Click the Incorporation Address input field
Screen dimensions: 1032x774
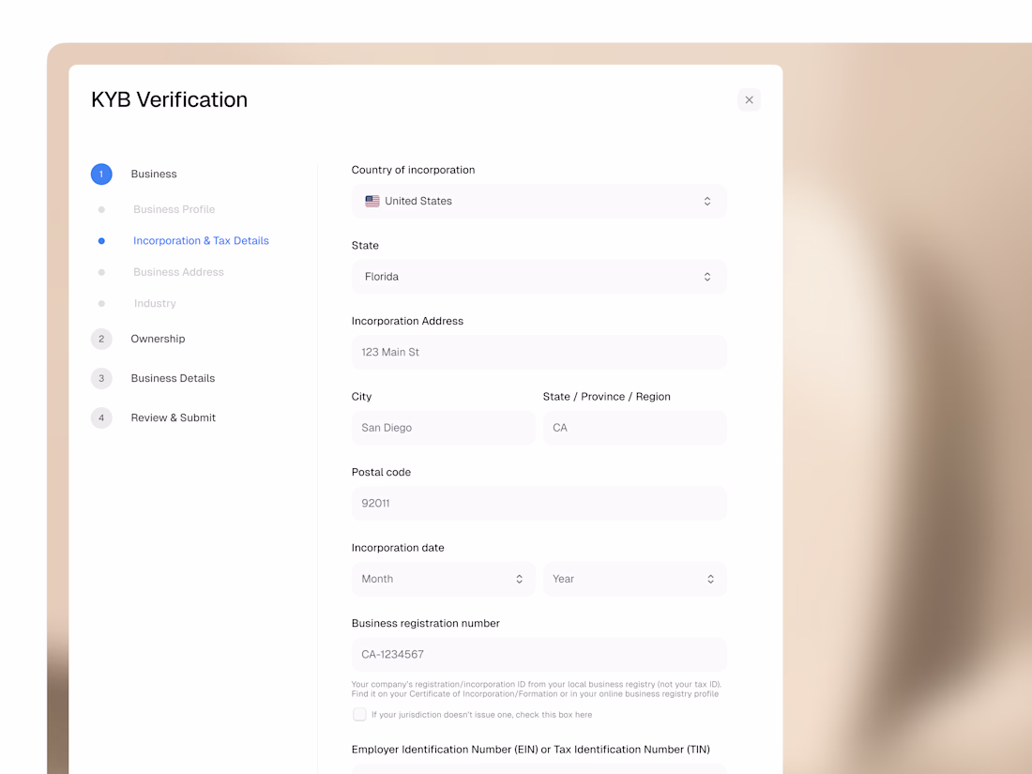point(539,353)
